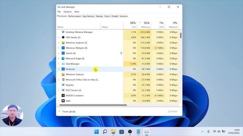Click the Status column header

coord(112,25)
